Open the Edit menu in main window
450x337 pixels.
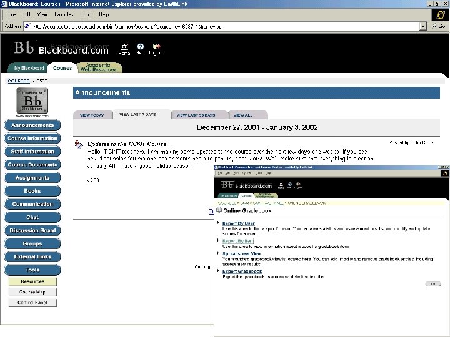point(27,14)
